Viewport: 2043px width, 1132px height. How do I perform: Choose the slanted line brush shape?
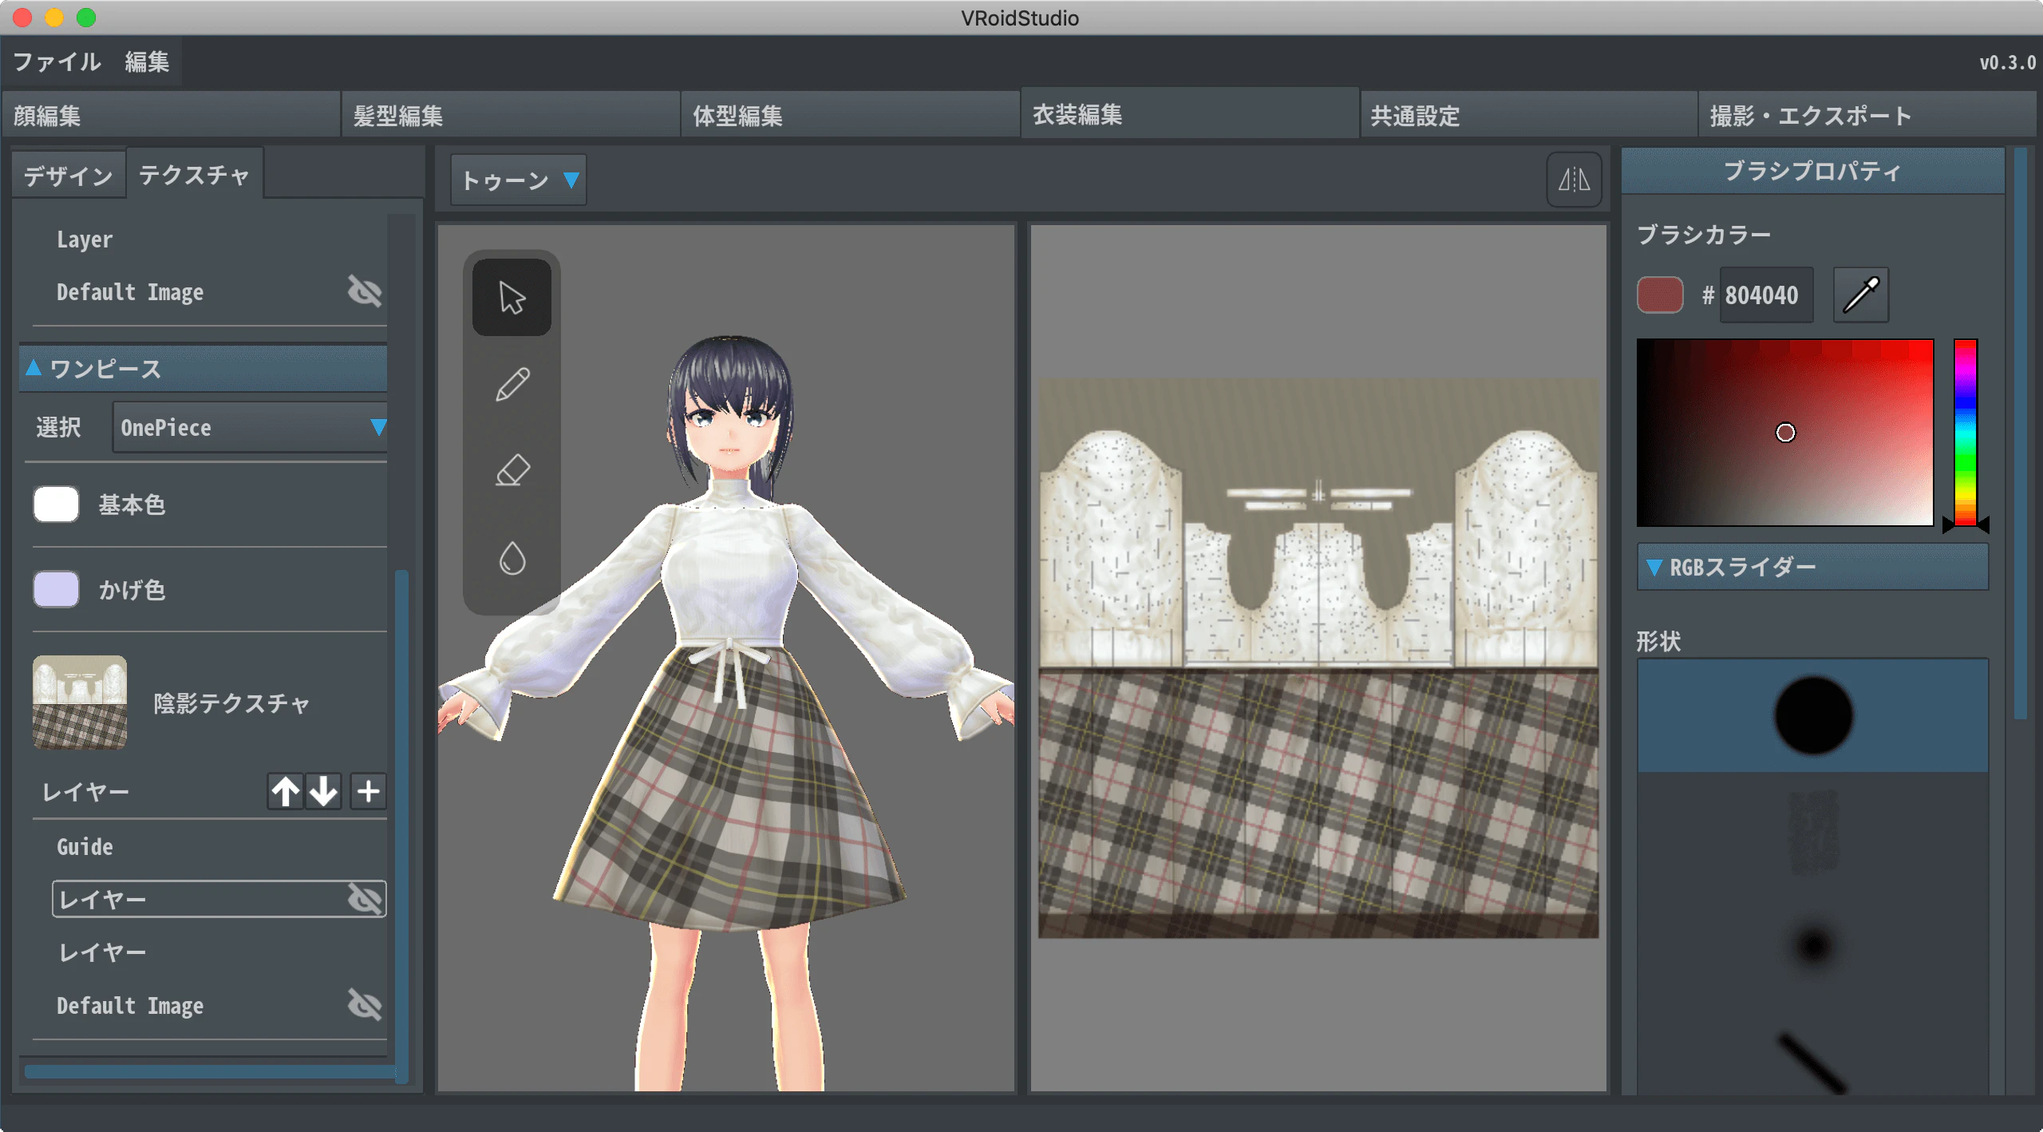click(1812, 1062)
